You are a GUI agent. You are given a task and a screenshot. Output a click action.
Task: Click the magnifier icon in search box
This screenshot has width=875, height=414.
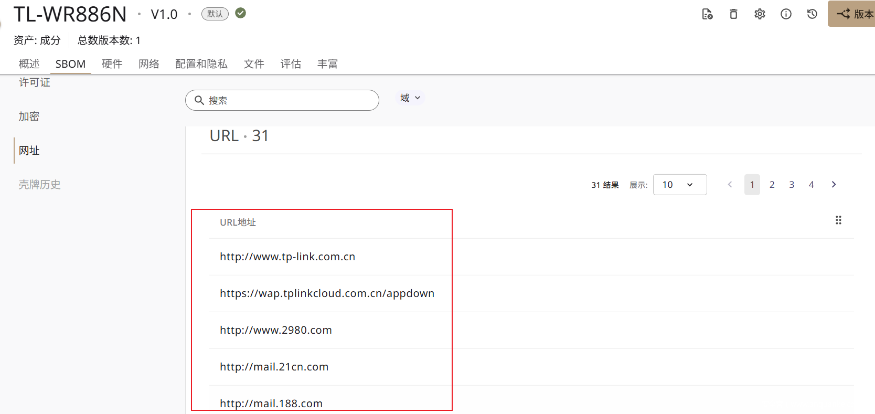[199, 100]
